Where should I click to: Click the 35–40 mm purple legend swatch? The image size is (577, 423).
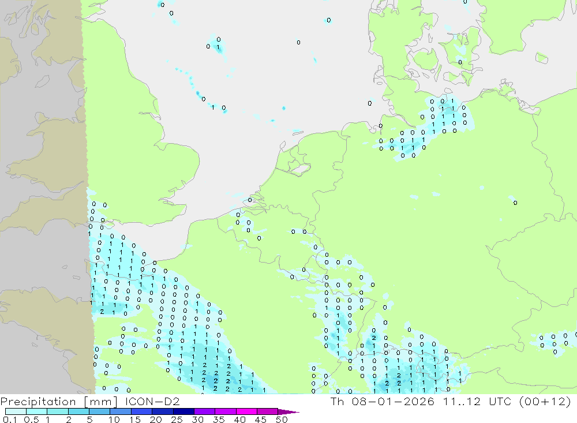225,411
